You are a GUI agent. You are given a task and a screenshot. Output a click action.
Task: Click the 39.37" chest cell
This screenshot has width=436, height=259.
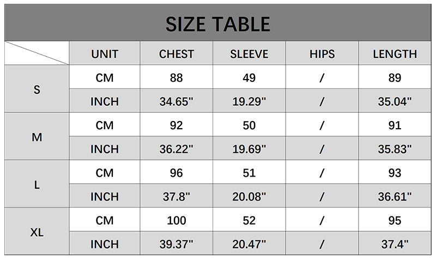177,244
